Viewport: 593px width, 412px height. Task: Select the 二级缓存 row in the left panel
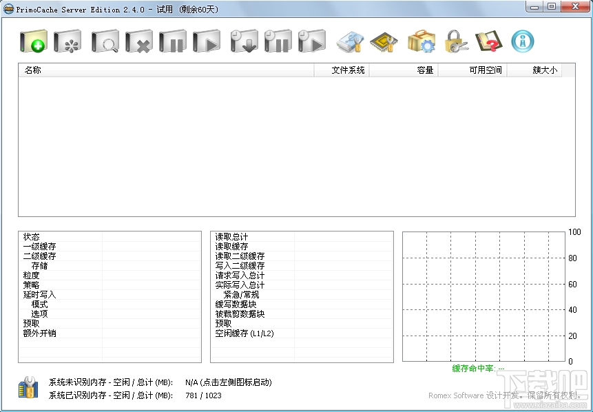(110, 256)
